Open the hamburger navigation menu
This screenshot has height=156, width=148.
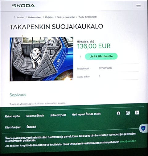pos(138,5)
